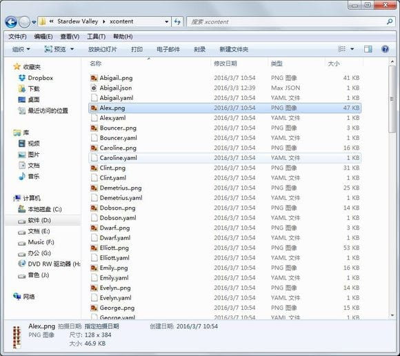Click the 新建文件夹 button
This screenshot has height=356, width=400.
(x=234, y=49)
